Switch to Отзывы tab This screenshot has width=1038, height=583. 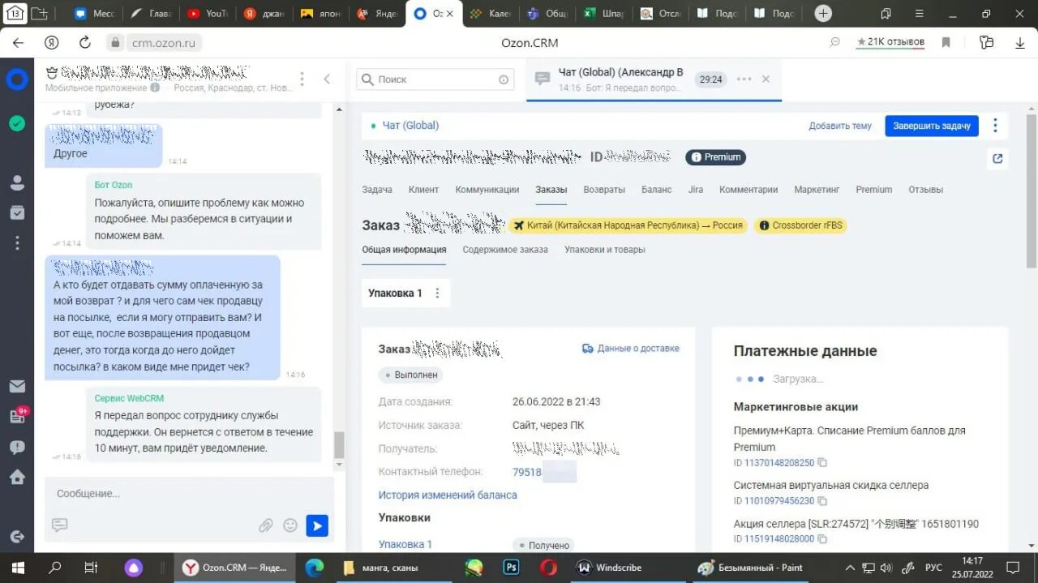(x=925, y=190)
